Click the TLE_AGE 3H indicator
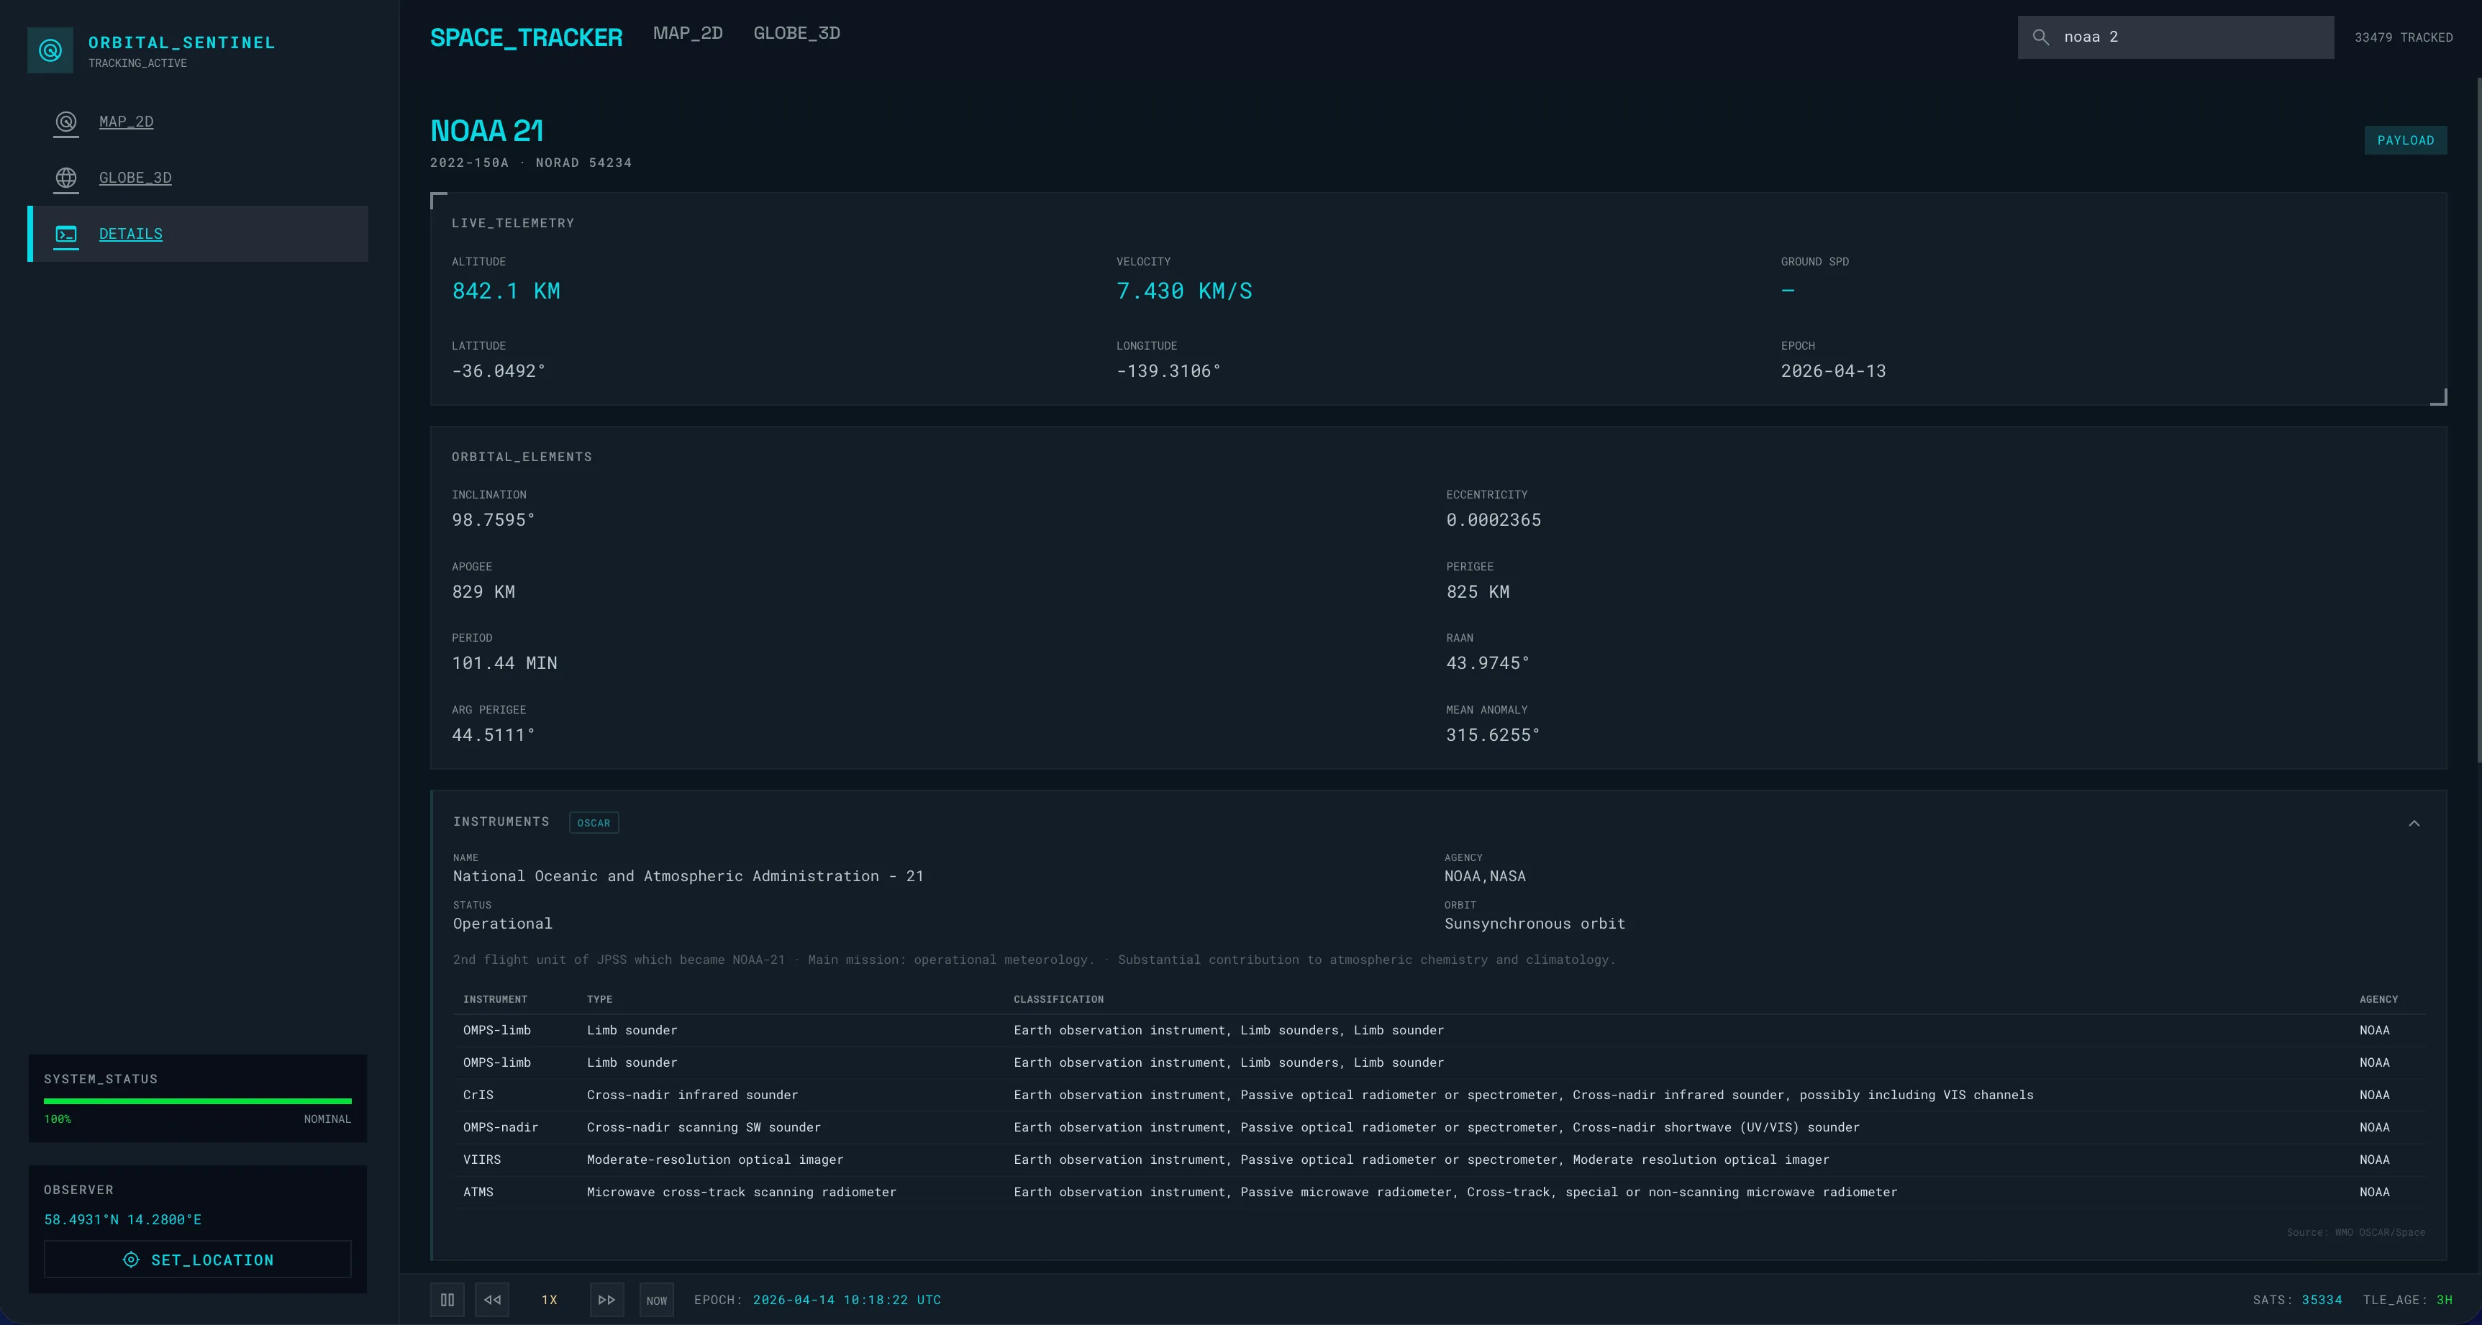Viewport: 2482px width, 1325px height. 2407,1300
